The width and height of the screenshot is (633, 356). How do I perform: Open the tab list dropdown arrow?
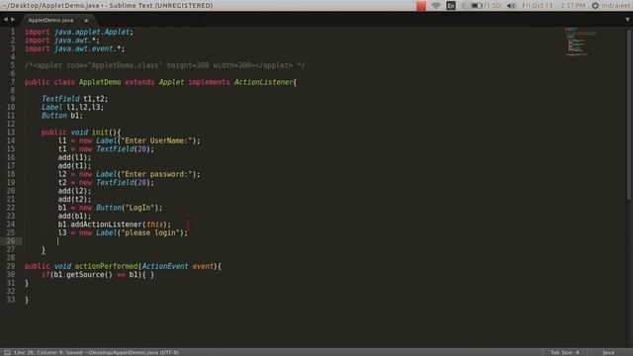click(x=627, y=20)
